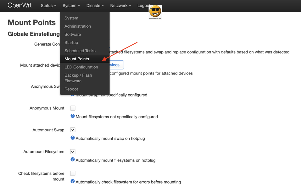The image size is (301, 192).
Task: Open Scheduled Tasks from the menu
Action: pos(80,51)
